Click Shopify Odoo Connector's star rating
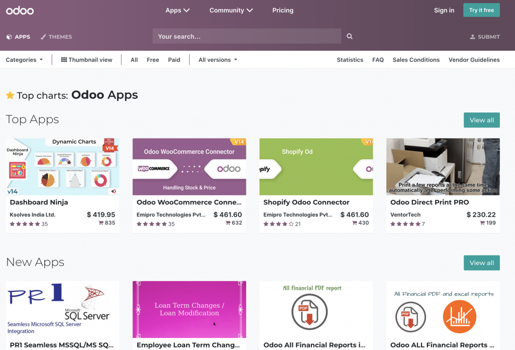The image size is (515, 350). point(279,224)
